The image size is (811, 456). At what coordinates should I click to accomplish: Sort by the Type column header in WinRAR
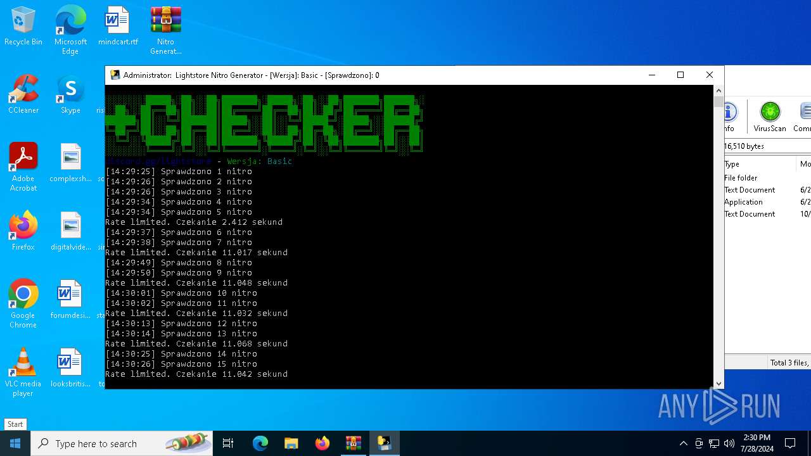(760, 164)
